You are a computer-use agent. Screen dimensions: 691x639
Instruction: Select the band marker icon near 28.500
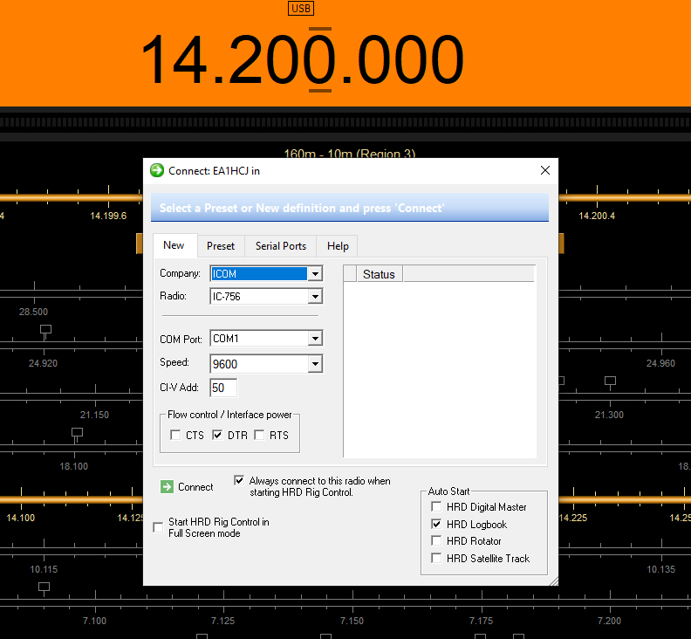(x=46, y=330)
